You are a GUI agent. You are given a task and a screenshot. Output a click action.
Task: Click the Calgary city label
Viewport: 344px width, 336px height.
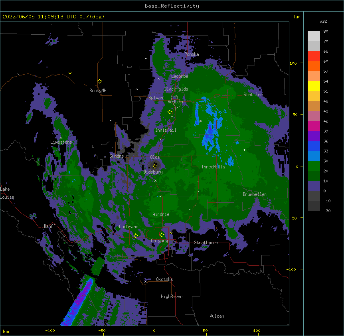pyautogui.click(x=159, y=241)
